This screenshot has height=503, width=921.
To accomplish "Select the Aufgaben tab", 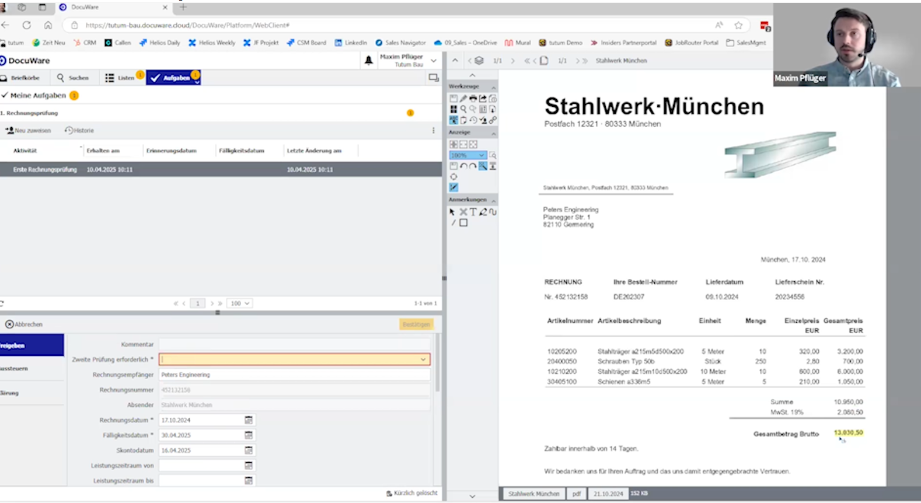I will pyautogui.click(x=173, y=78).
